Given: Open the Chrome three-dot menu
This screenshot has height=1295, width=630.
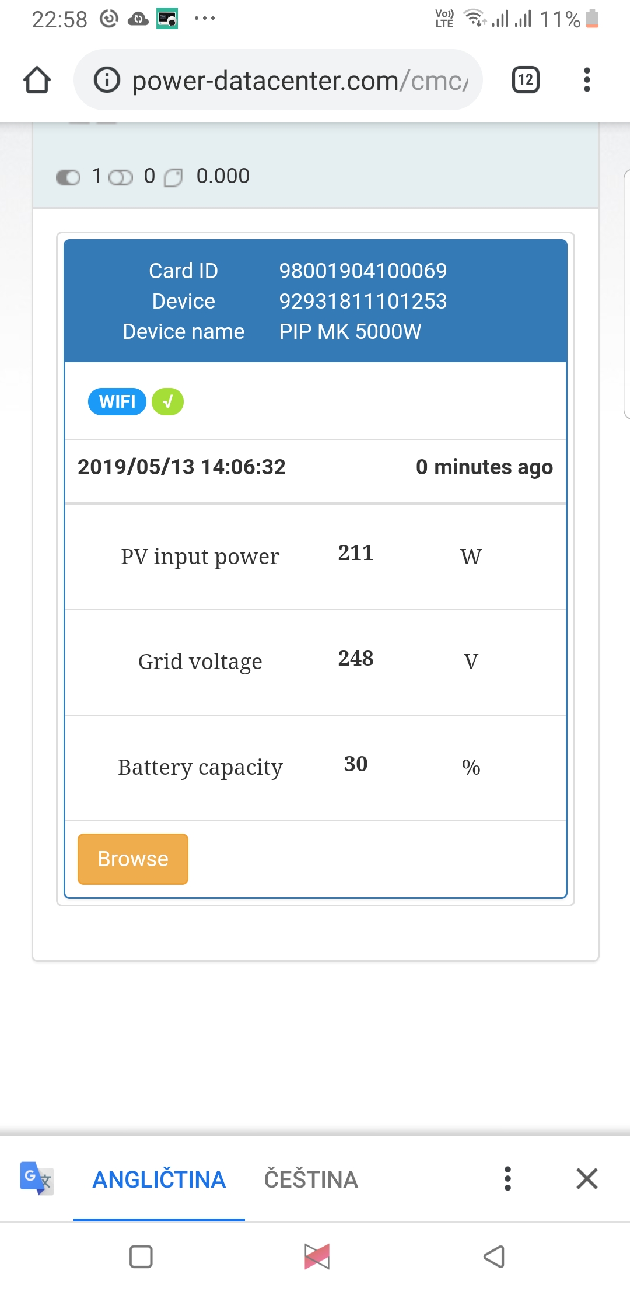Looking at the screenshot, I should (x=587, y=80).
